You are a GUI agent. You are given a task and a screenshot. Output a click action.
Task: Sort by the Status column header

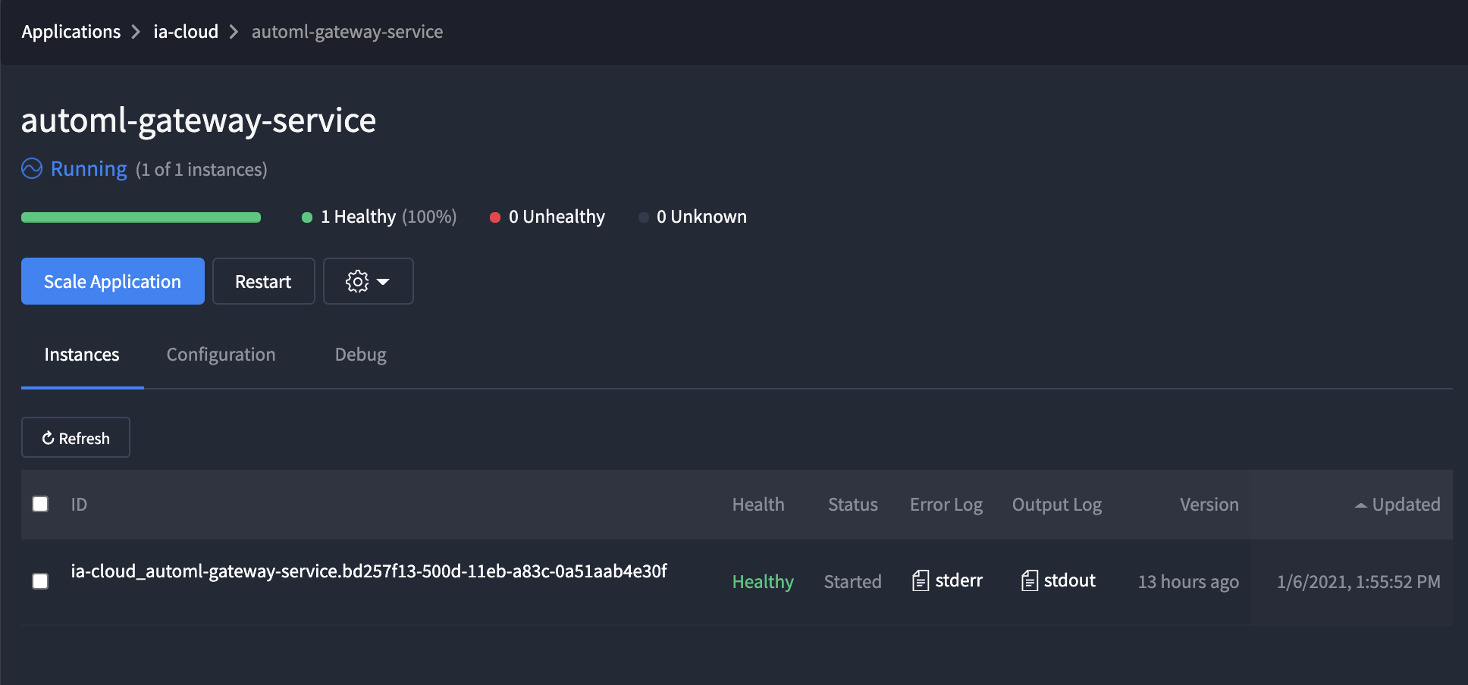click(x=853, y=505)
